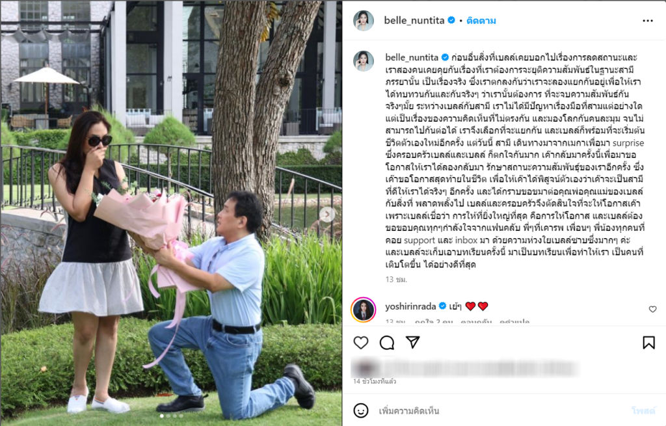The height and width of the screenshot is (426, 666).
Task: Save post with bookmark icon
Action: (x=648, y=342)
